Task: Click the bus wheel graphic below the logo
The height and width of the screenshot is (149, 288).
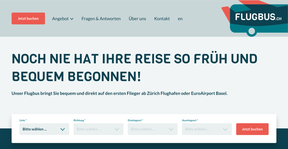Action: click(251, 31)
